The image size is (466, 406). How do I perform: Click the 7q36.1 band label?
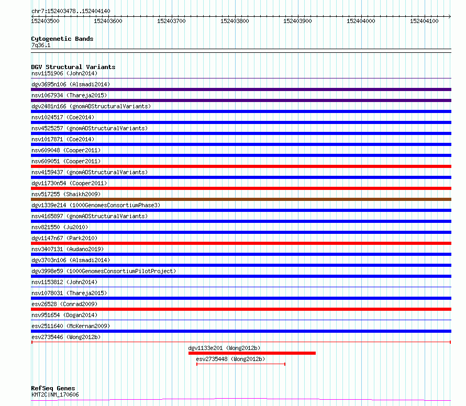tap(41, 45)
